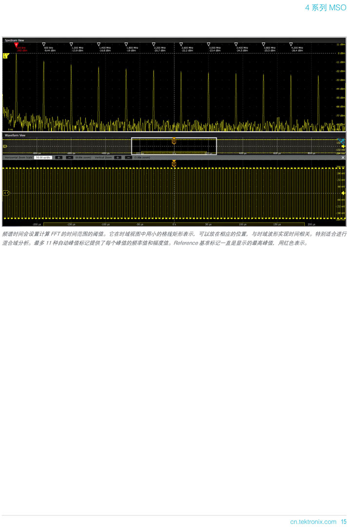This screenshot has height=527, width=351.
Task: Open the cn.tektronix.com link
Action: pyautogui.click(x=313, y=522)
